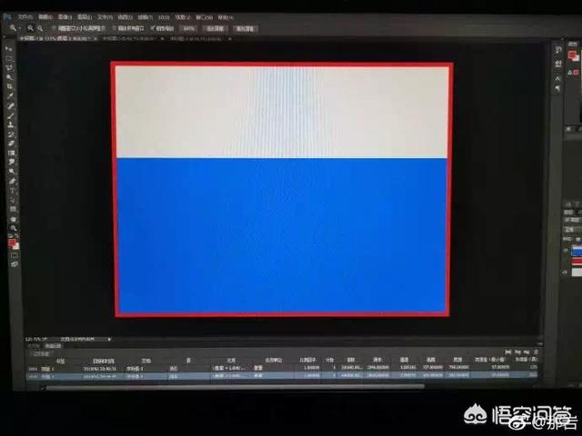The image size is (582, 436).
Task: Click the zoom-out magnifier in the options bar
Action: coord(42,28)
